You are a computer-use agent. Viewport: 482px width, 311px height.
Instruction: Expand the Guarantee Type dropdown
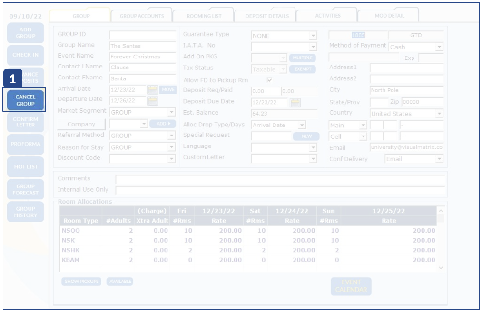pos(313,36)
